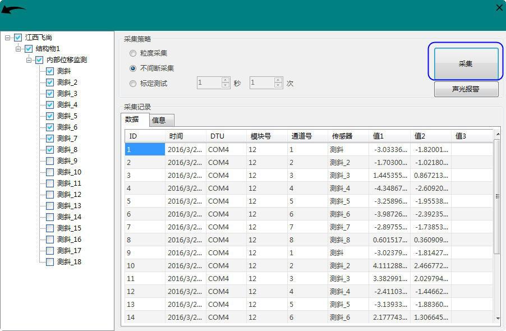Enable the 测斜_18 checkbox
Image resolution: width=506 pixels, height=331 pixels.
tap(50, 262)
